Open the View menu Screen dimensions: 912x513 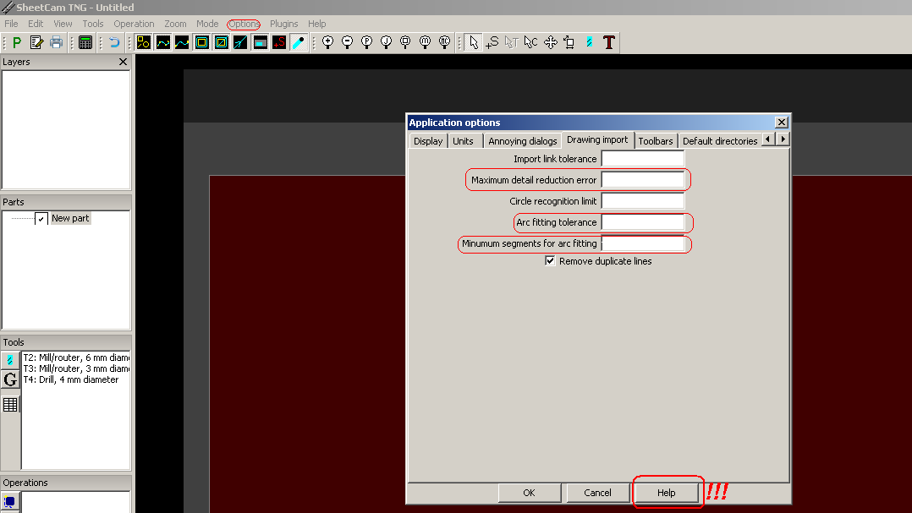(63, 24)
